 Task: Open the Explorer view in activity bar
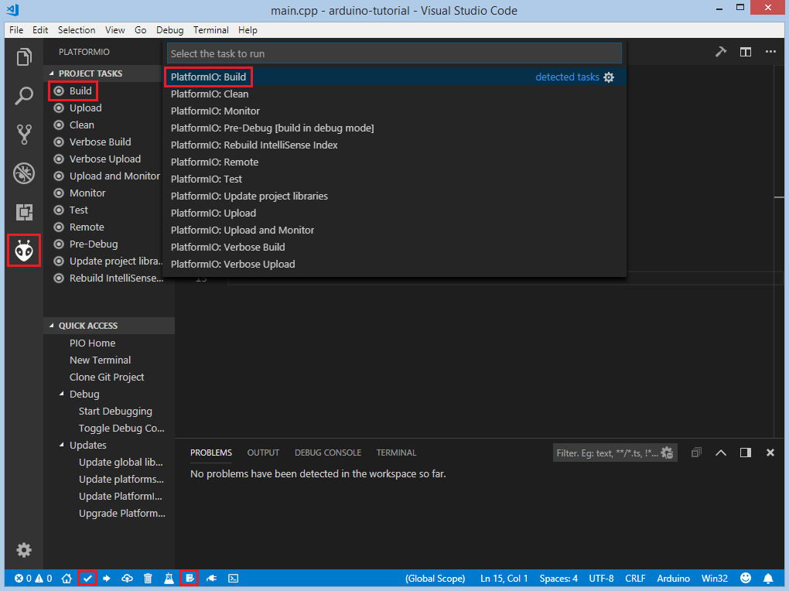point(24,57)
